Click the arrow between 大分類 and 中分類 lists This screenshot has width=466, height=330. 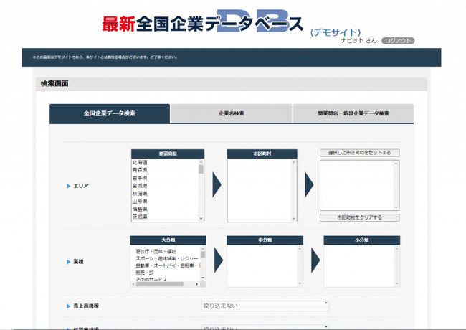[217, 261]
